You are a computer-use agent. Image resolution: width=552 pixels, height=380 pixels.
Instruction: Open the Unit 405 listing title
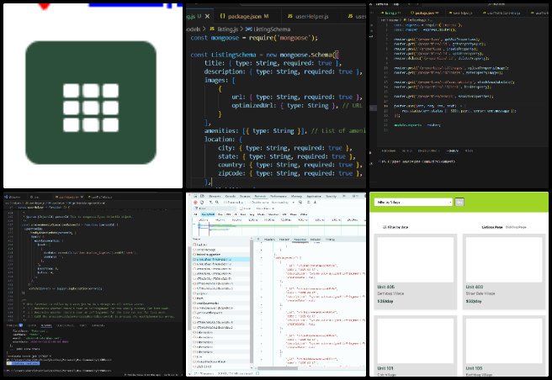(386, 287)
